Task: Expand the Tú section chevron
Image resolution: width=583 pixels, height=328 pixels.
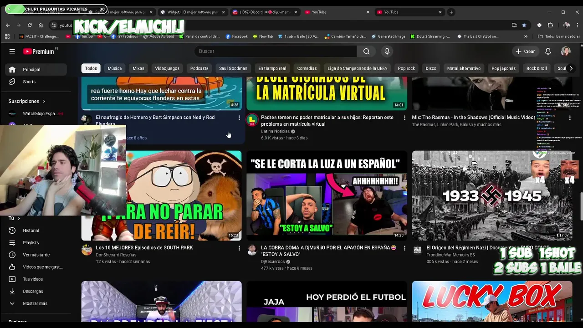Action: [x=18, y=218]
